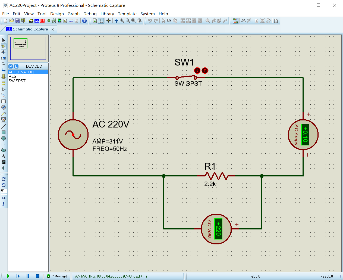Select the Component mode tool

pyautogui.click(x=4, y=46)
